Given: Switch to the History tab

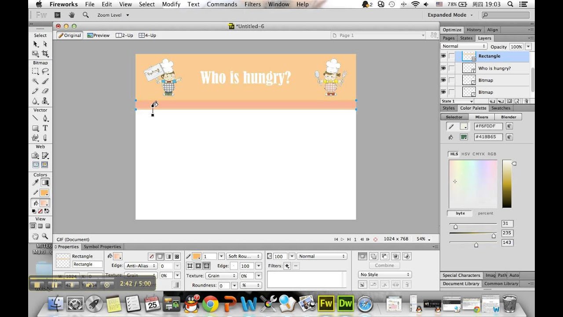Looking at the screenshot, I should (x=474, y=30).
